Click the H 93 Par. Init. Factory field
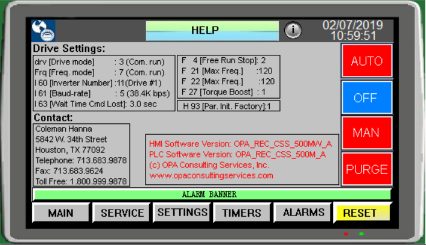 point(227,107)
